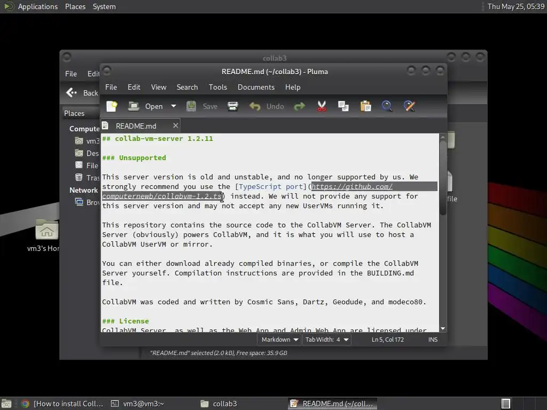Switch to the vm3@vm3:~ terminal task
Screen dimensions: 547x410
137,404
